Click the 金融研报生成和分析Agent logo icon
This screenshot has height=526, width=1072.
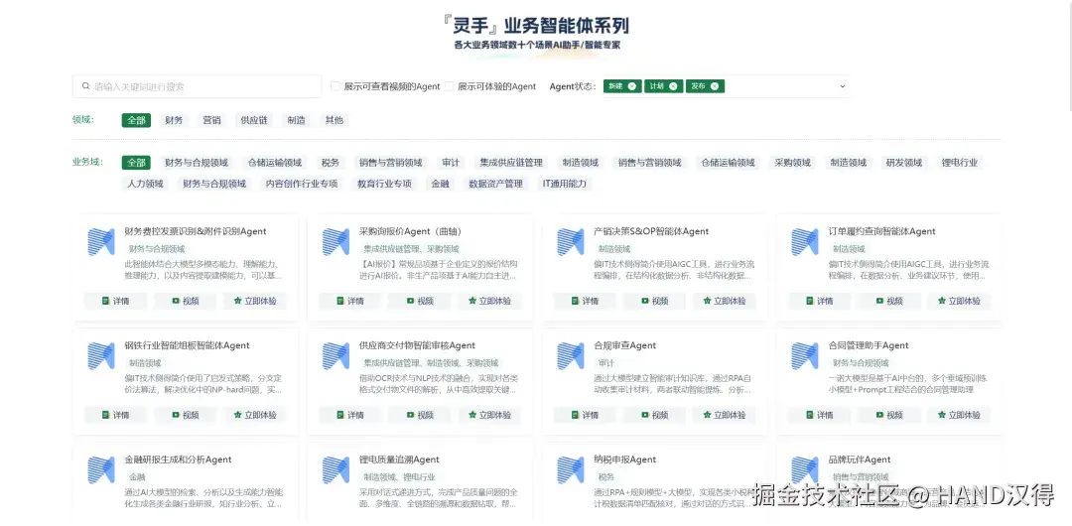click(101, 469)
